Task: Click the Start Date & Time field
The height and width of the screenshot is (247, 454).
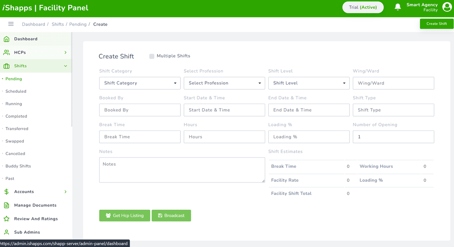Action: [224, 110]
